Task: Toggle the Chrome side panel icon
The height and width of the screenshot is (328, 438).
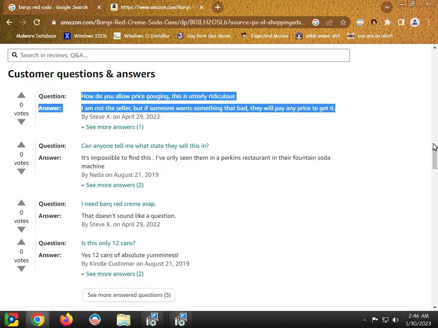Action: pyautogui.click(x=401, y=22)
